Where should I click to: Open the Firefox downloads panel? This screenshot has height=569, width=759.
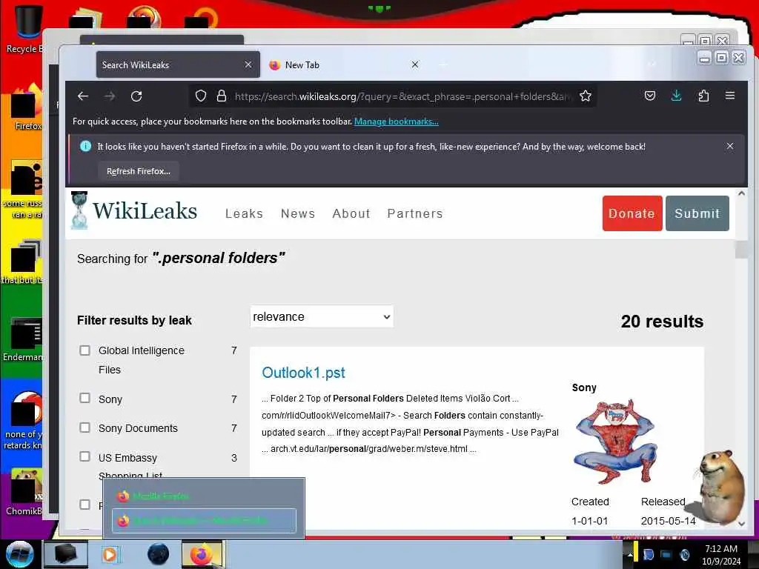pyautogui.click(x=676, y=96)
